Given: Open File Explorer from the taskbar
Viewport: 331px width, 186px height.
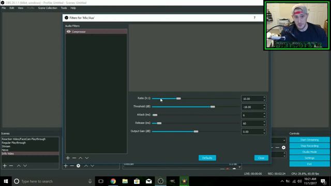Looking at the screenshot, I should (x=125, y=181).
